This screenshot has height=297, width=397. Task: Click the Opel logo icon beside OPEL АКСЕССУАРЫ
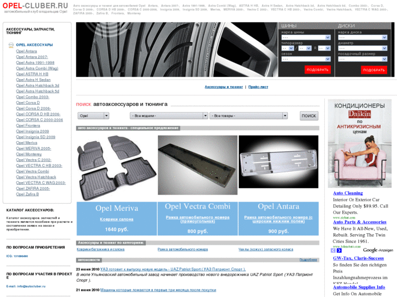[11, 45]
